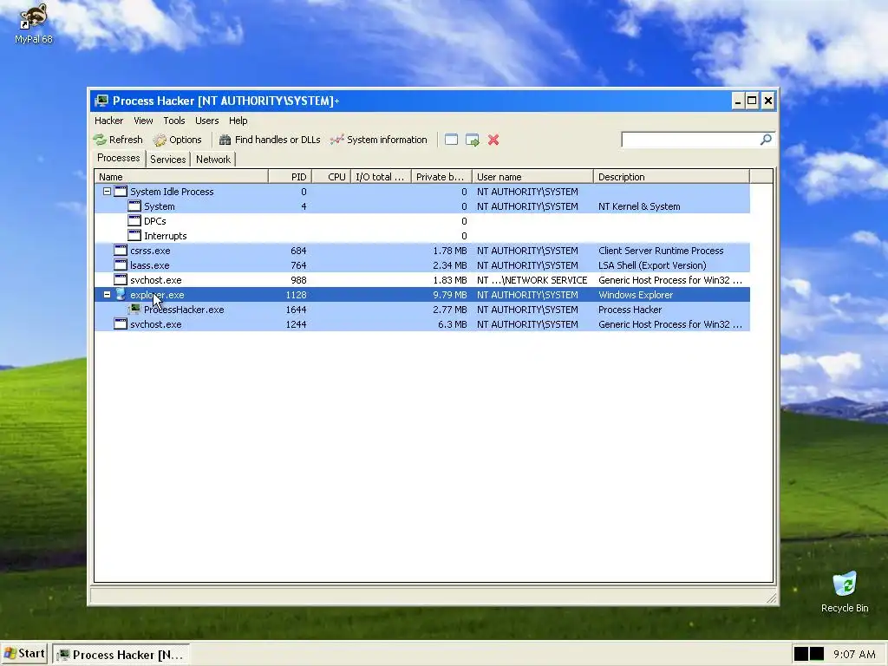Click PID 1128 cell
Screen dimensions: 888x666
coord(297,295)
